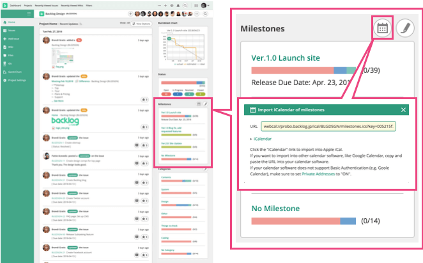
Task: Click the calendar icon in the enlarged Milestones callout
Action: click(382, 28)
